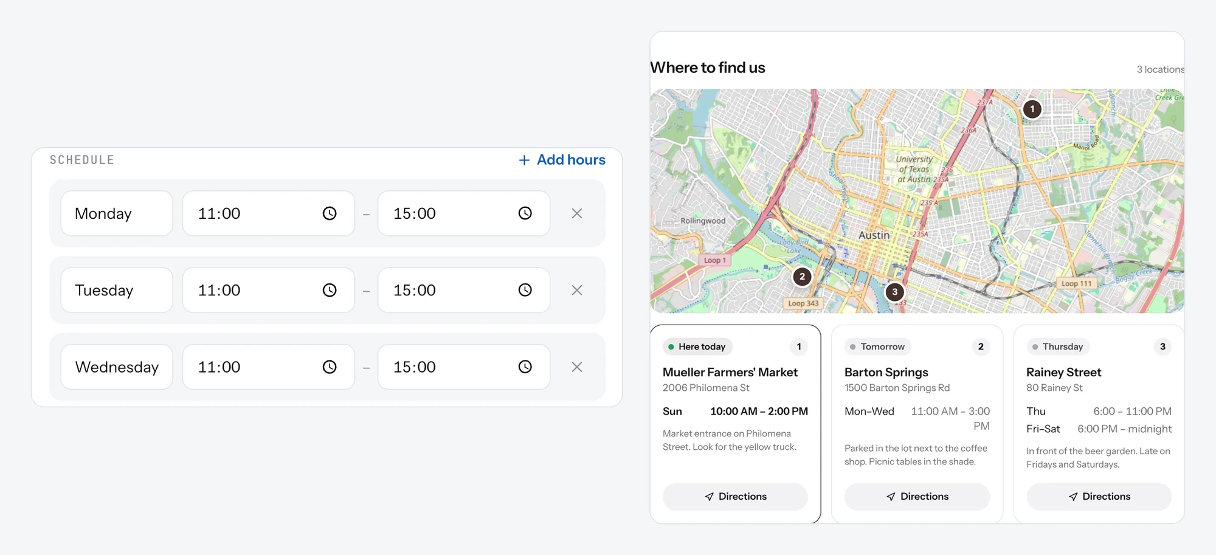Remove the Tuesday schedule row

pyautogui.click(x=577, y=290)
